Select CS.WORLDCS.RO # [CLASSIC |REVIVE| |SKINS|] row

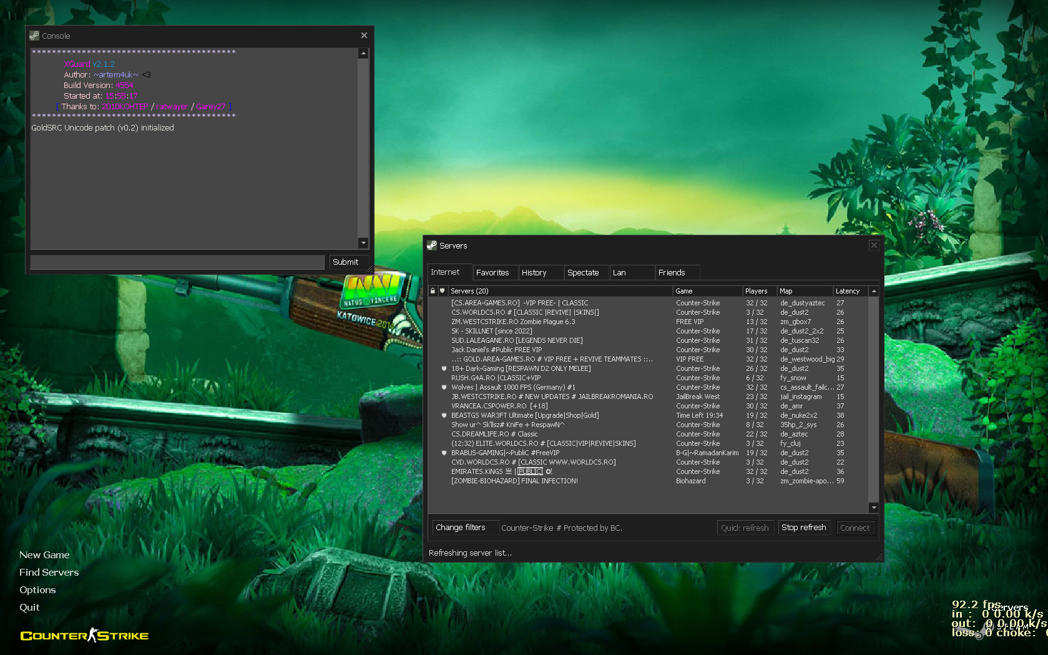(647, 312)
